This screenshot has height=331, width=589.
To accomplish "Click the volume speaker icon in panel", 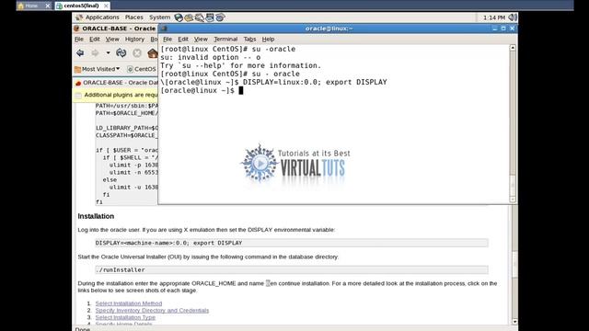I will (513, 17).
